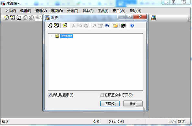192x126 pixels.
Task: Enable 在标签页中打开(O) checkbox
Action: point(102,95)
